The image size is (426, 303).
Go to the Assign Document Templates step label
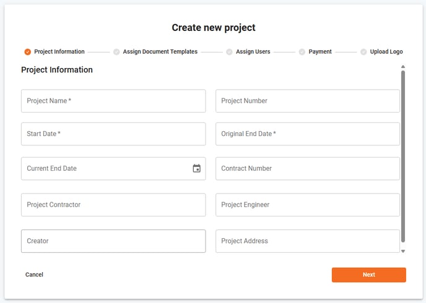pyautogui.click(x=160, y=51)
